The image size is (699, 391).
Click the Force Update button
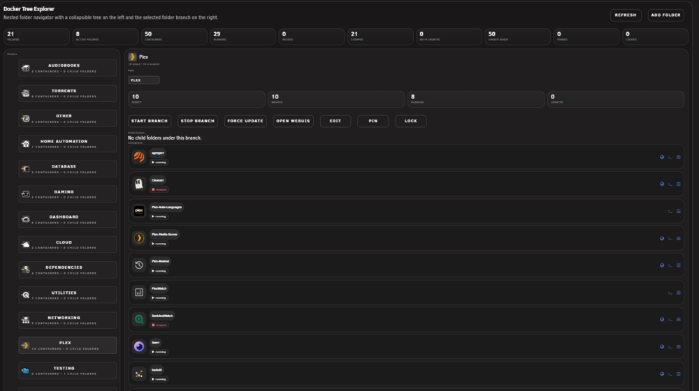(245, 121)
